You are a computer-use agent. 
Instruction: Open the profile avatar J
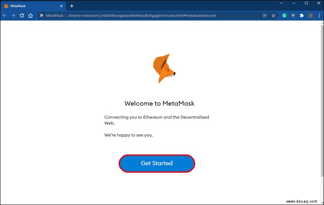pyautogui.click(x=310, y=15)
